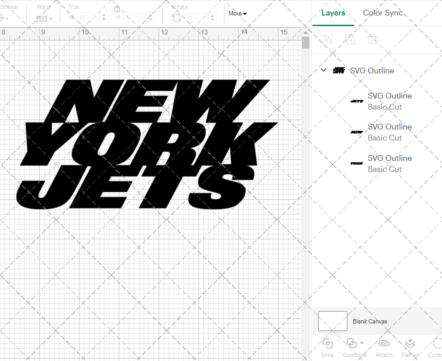This screenshot has height=361, width=442.
Task: Select the JETS Basic Cut layer
Action: click(389, 101)
